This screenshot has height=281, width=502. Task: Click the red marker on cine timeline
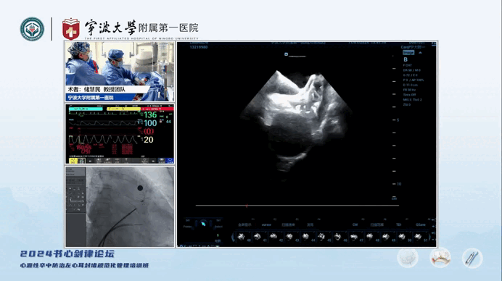pos(247,206)
